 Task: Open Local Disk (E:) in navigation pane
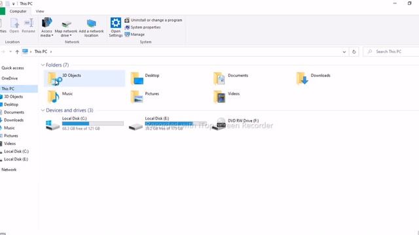point(16,159)
